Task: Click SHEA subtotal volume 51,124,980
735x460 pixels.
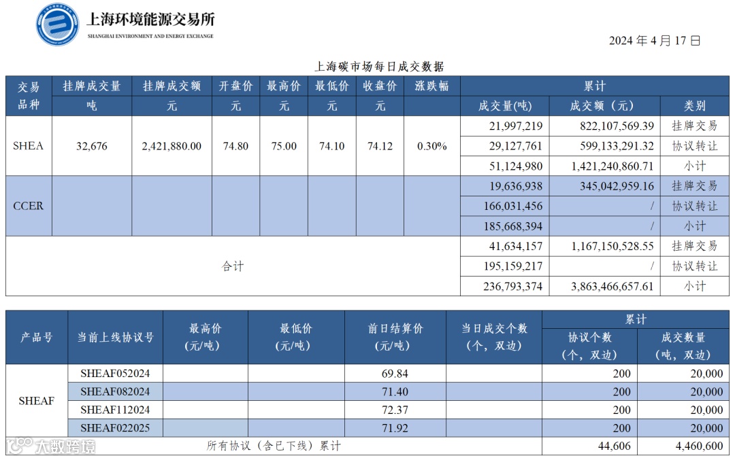Action: pyautogui.click(x=516, y=166)
